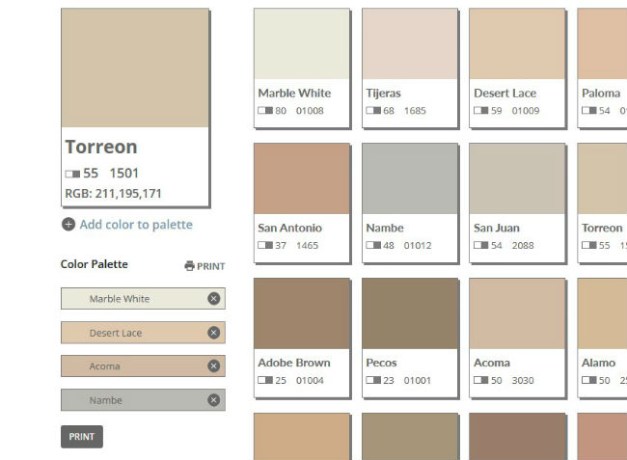Click the LRV icon beside 25 under Adobe Brown
Viewport: 627px width, 460px height.
click(265, 380)
